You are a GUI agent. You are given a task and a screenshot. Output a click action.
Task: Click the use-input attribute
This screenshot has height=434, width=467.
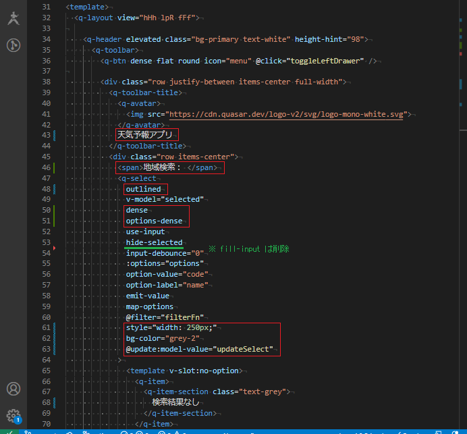click(x=145, y=232)
